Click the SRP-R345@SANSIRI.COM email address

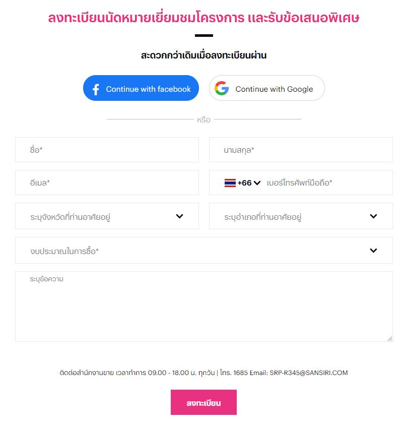coord(309,373)
